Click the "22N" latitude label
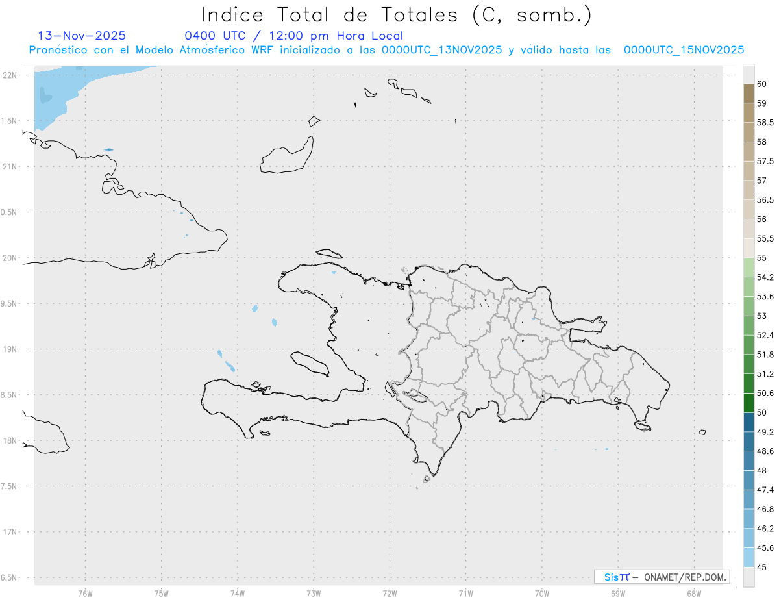 point(10,75)
